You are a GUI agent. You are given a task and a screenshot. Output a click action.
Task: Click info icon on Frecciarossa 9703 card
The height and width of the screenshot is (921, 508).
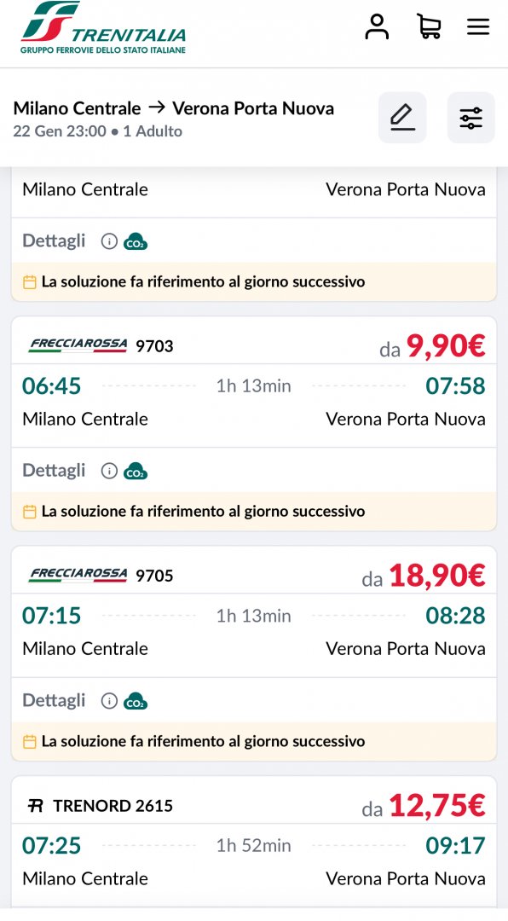tap(109, 471)
